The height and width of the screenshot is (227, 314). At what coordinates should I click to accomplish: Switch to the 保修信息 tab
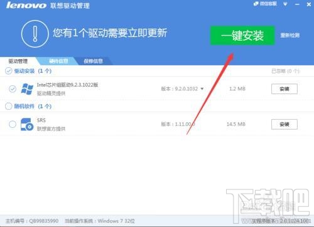point(94,61)
